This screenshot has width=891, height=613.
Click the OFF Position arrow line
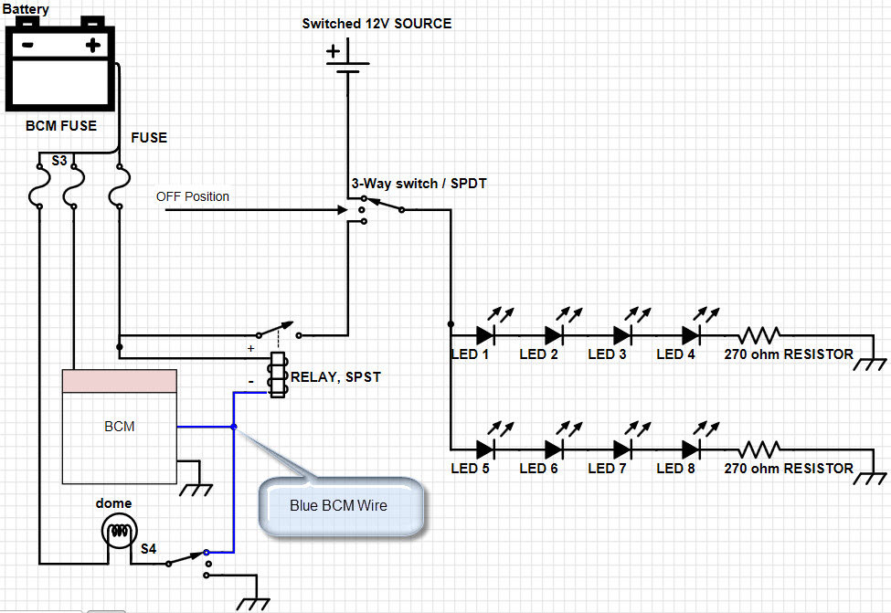click(x=256, y=209)
